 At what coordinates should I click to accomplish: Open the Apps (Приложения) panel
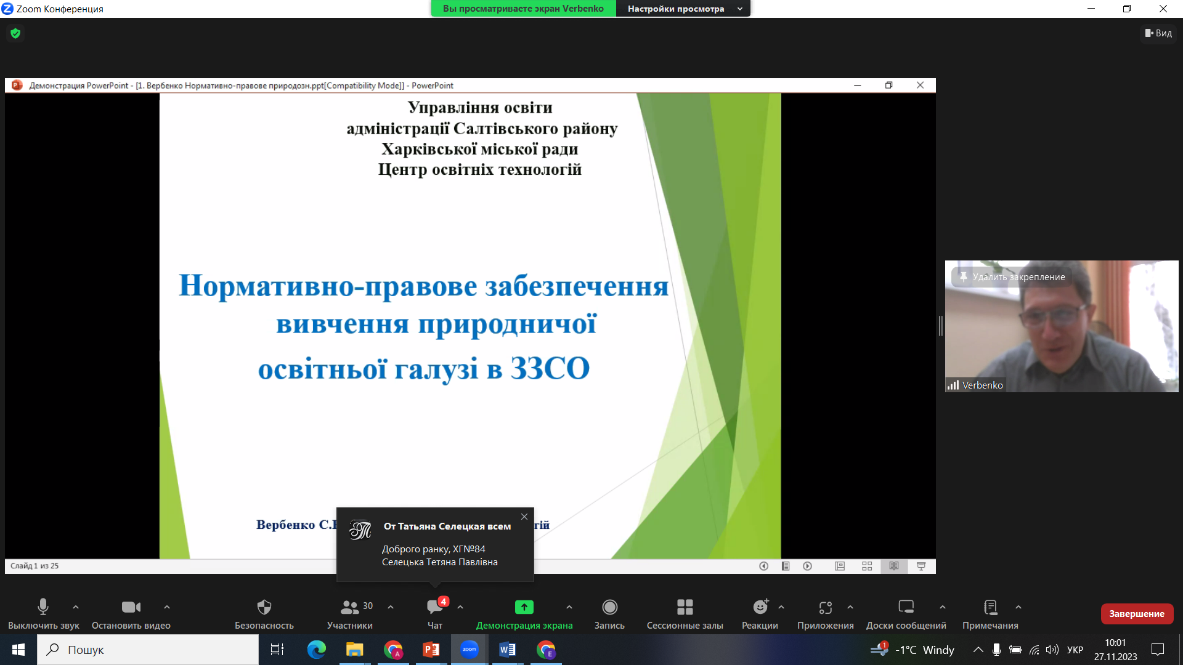point(825,608)
